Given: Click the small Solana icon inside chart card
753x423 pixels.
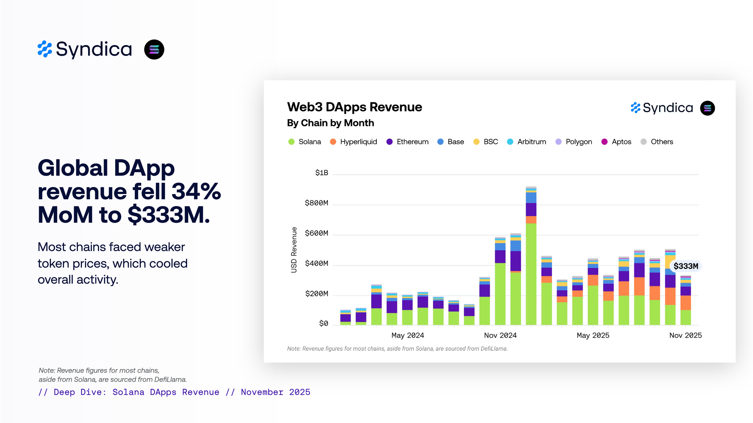Looking at the screenshot, I should (x=707, y=108).
